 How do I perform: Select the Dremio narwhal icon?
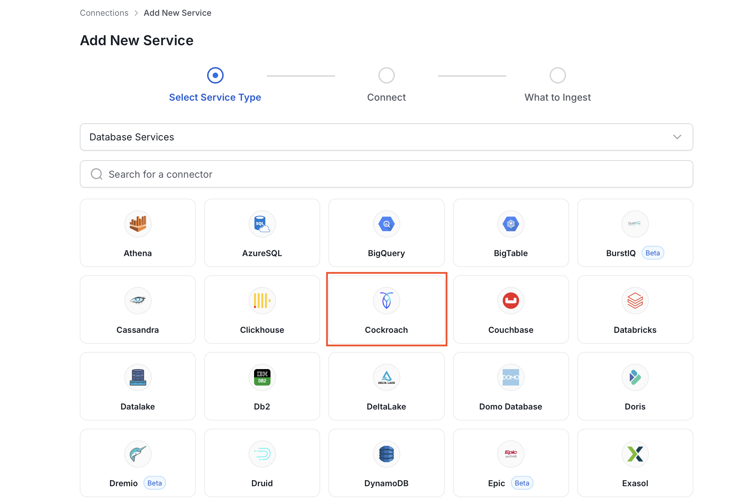point(138,454)
